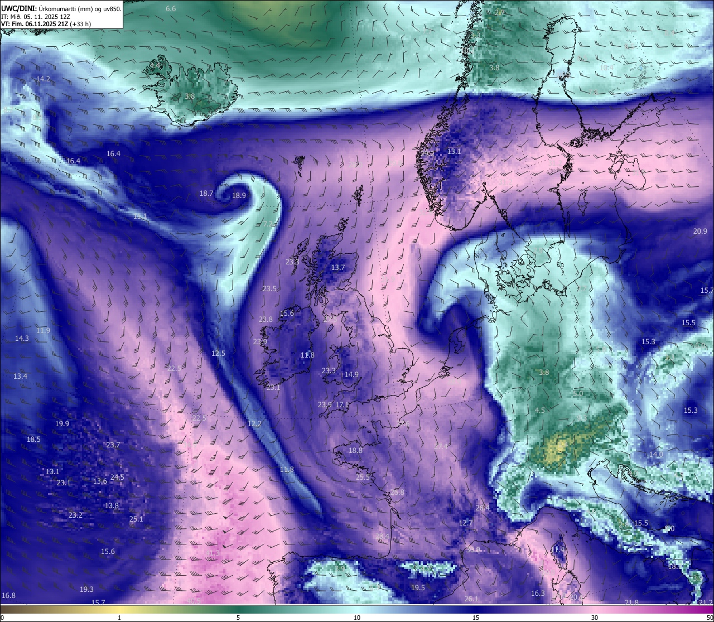
Task: Click the 18.5 value label
Action: pos(33,439)
